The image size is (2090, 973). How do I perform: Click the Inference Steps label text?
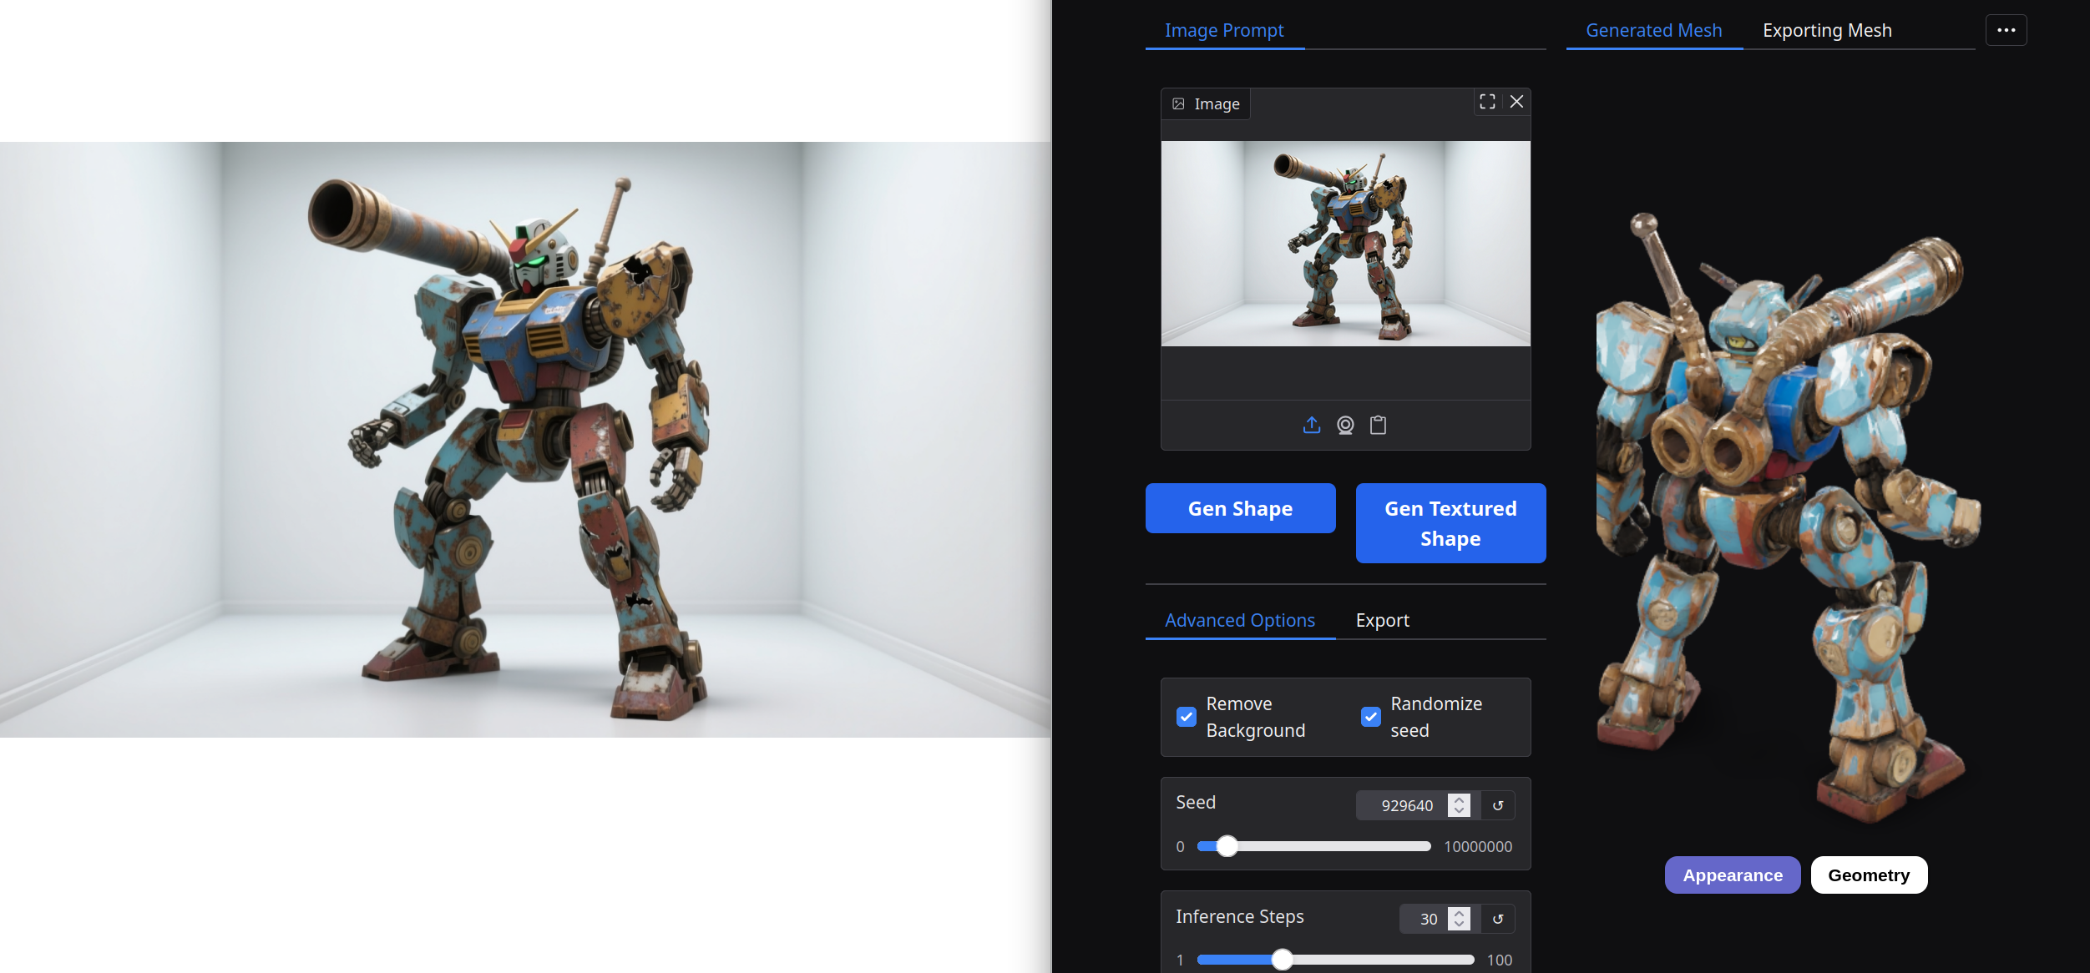(x=1239, y=916)
